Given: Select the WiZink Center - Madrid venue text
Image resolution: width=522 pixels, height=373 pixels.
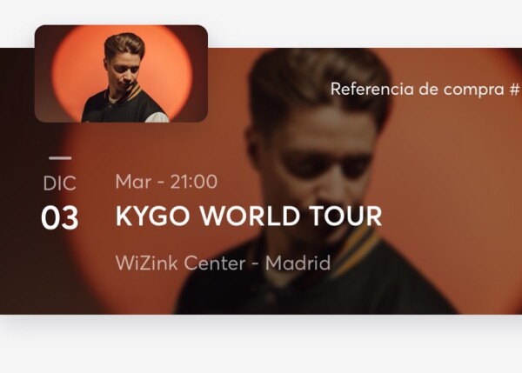Looking at the screenshot, I should click(x=223, y=263).
